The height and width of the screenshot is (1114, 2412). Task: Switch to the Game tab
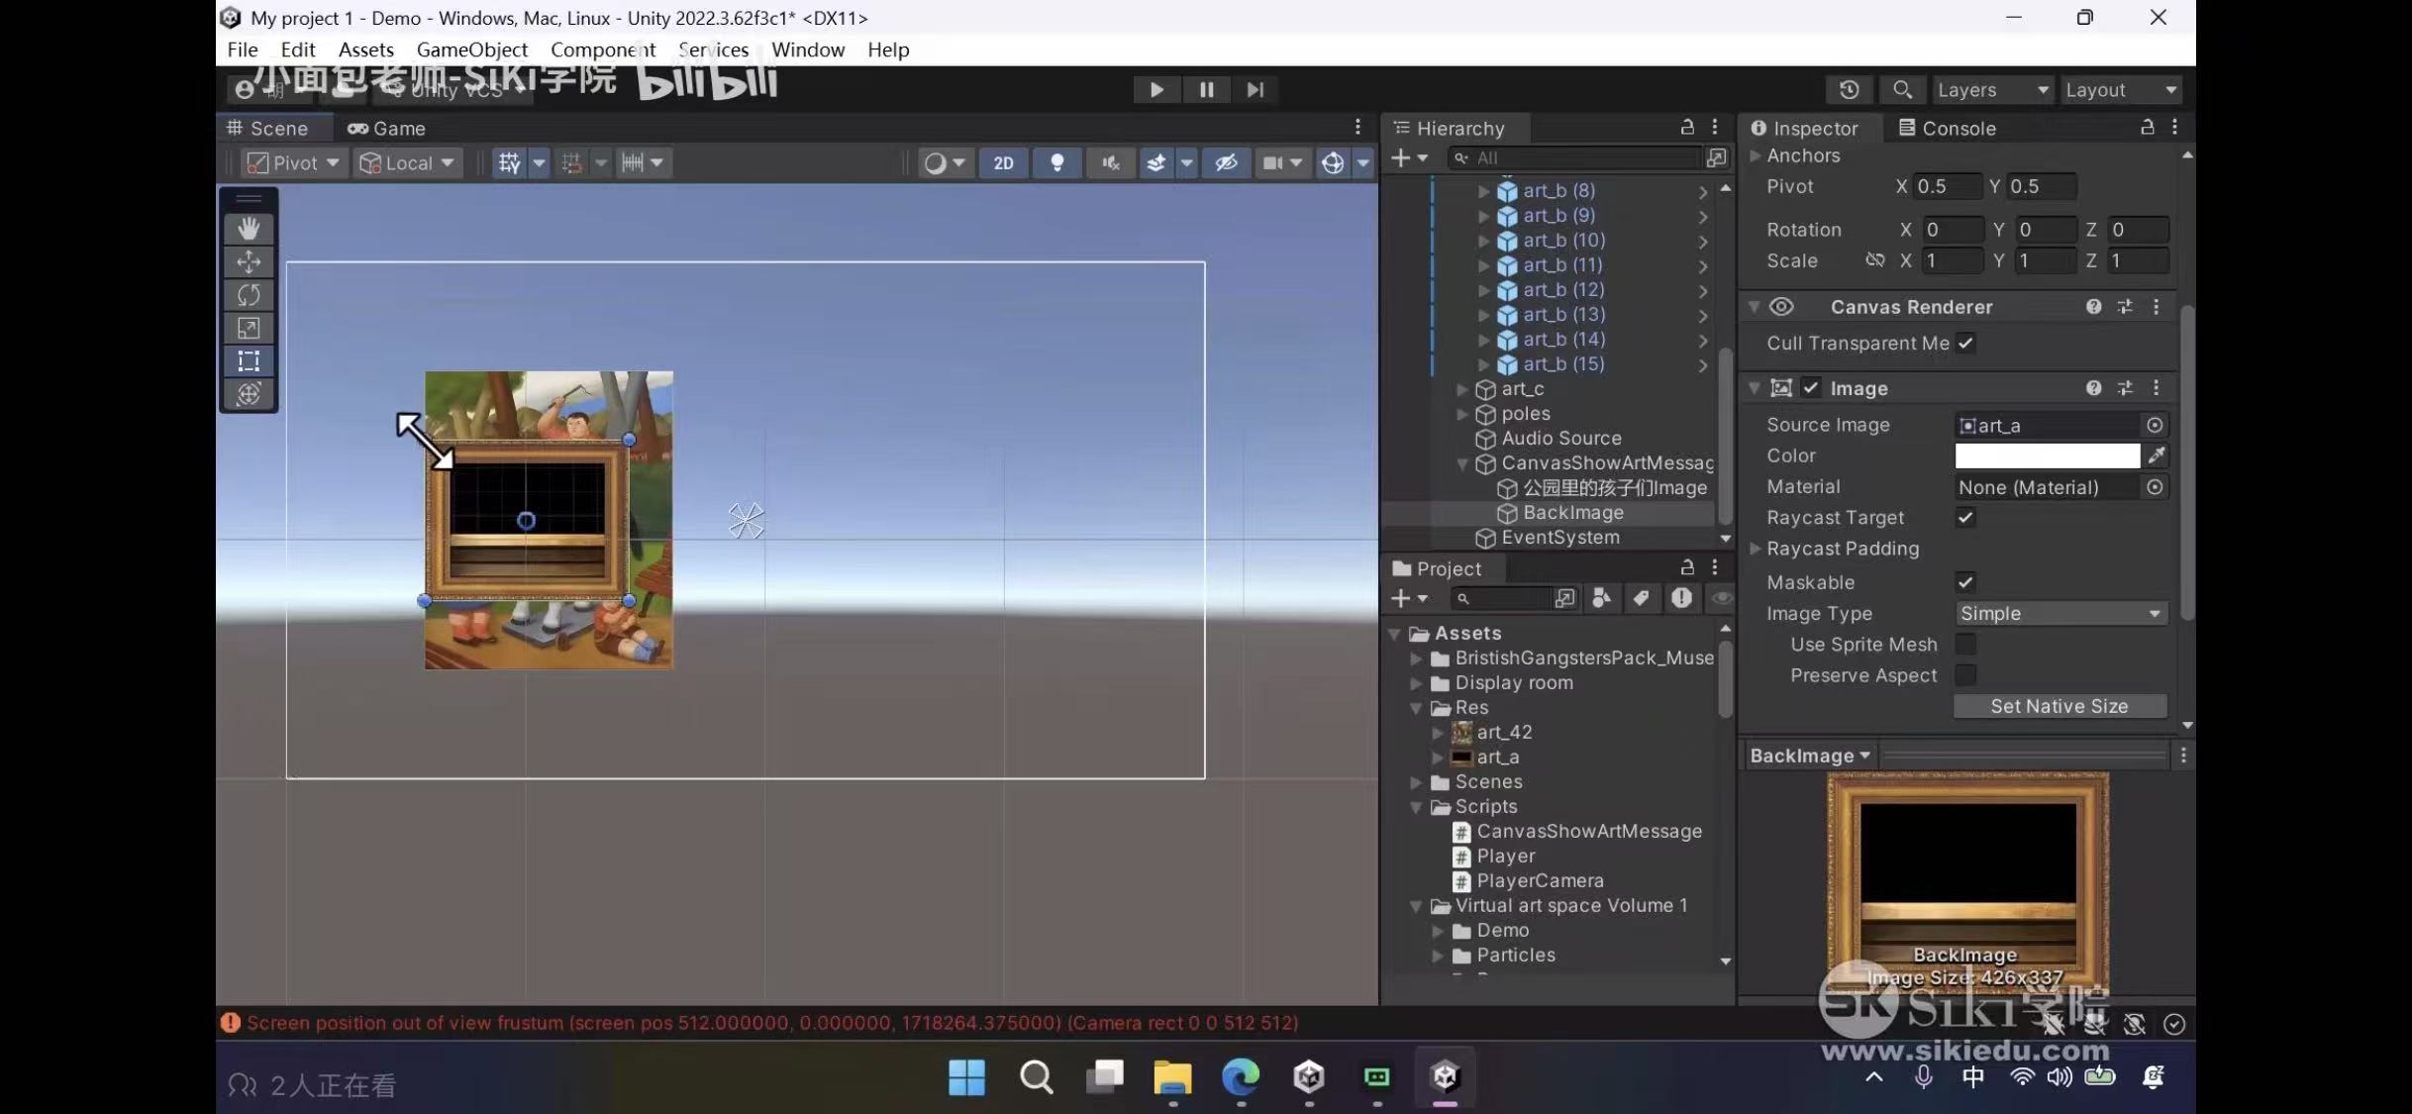click(386, 129)
